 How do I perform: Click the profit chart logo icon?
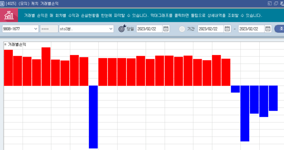pyautogui.click(x=9, y=15)
